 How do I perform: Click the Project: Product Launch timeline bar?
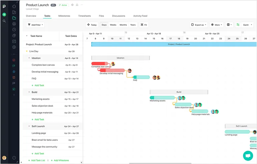[174, 44]
